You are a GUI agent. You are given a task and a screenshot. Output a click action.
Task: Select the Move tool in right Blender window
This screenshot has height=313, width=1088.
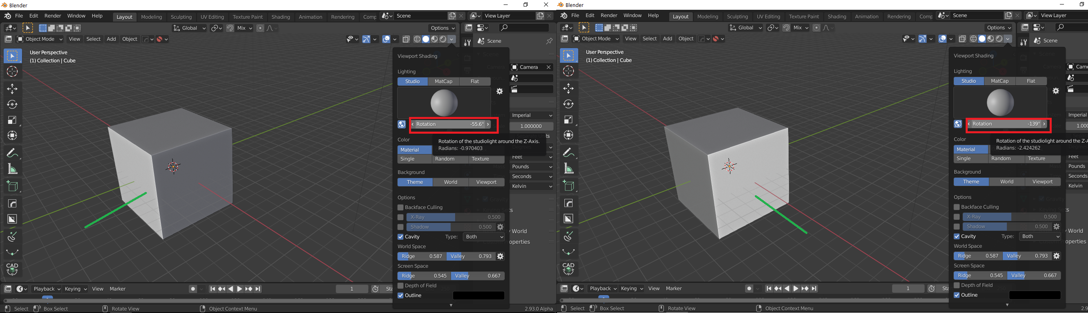(x=568, y=88)
